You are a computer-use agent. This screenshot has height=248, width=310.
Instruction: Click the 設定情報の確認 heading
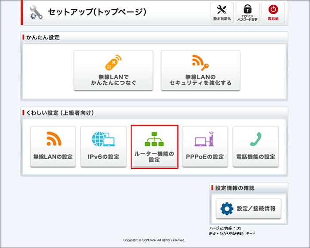click(235, 188)
